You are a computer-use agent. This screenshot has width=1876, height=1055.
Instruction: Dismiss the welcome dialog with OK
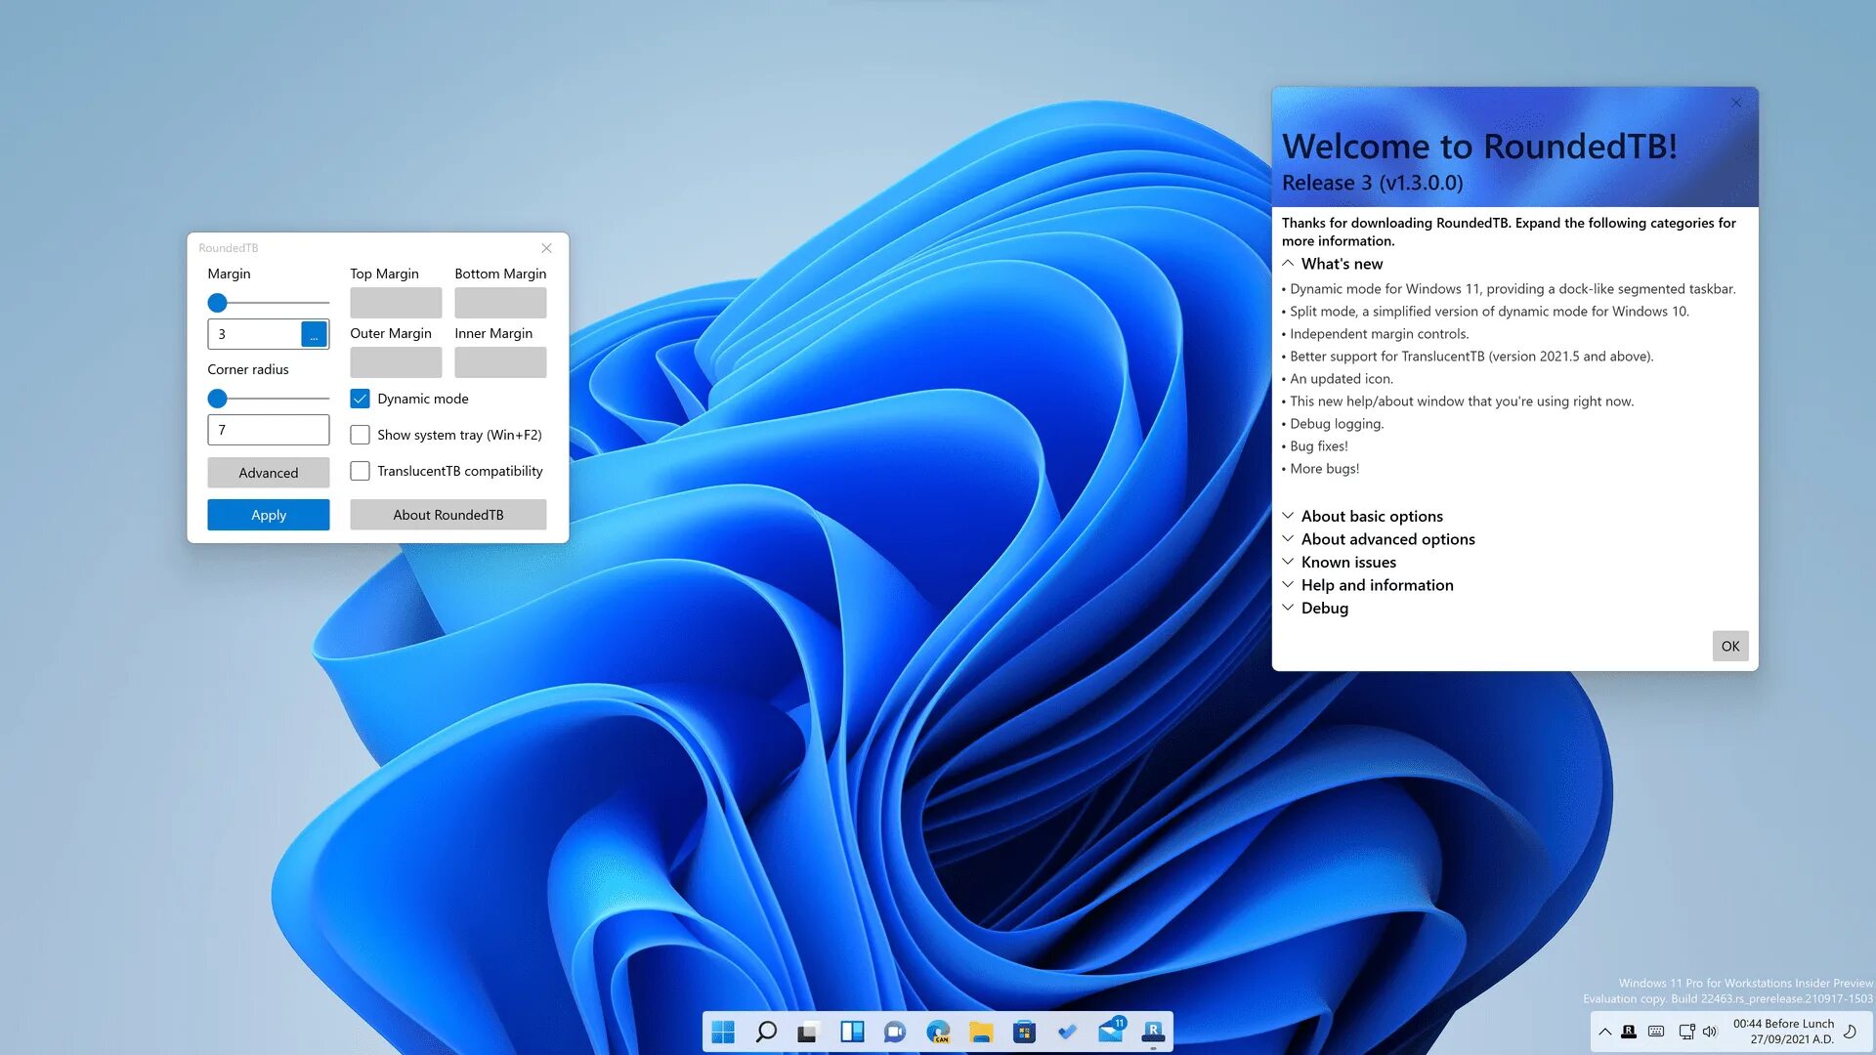(1729, 646)
